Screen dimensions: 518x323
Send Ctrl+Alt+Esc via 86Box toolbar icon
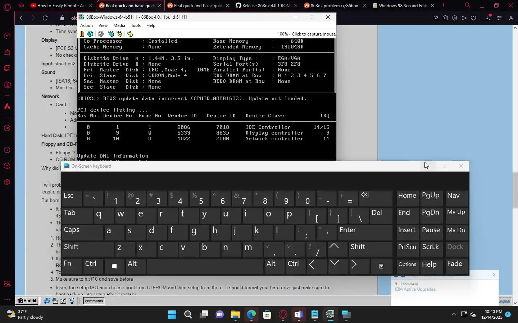pyautogui.click(x=119, y=34)
